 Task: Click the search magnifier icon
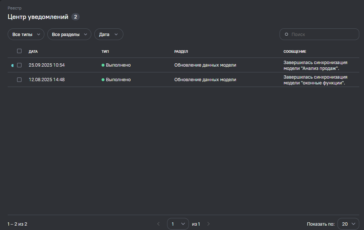(x=286, y=34)
